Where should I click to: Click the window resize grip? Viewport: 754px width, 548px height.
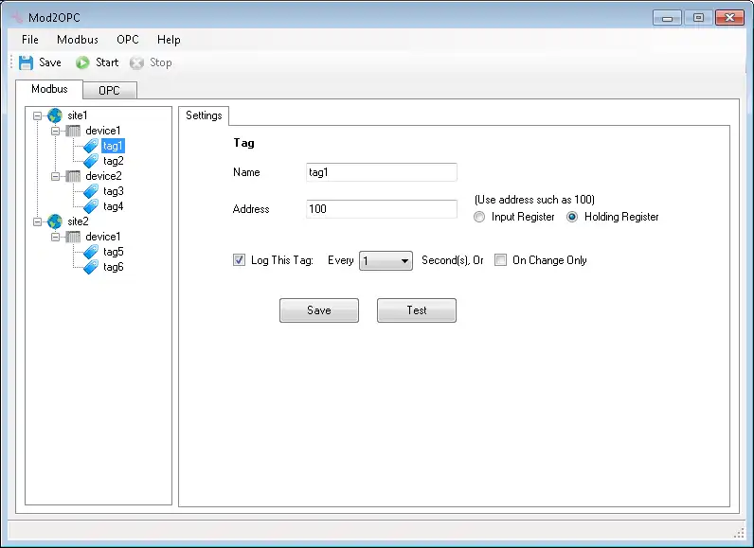pyautogui.click(x=739, y=533)
